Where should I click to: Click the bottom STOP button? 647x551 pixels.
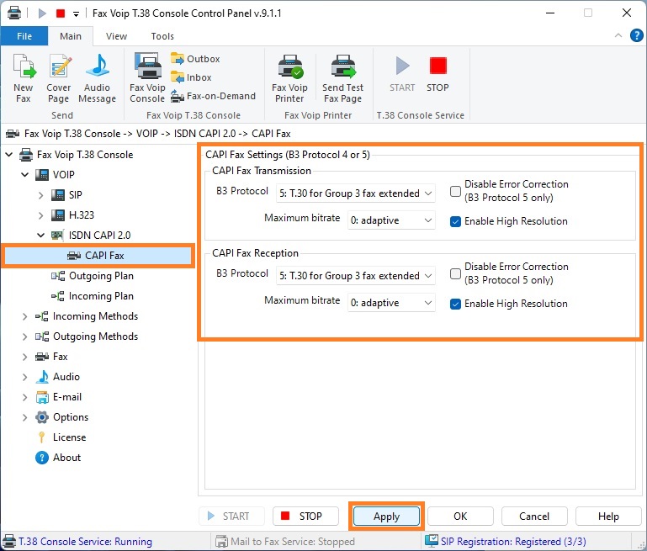point(305,517)
